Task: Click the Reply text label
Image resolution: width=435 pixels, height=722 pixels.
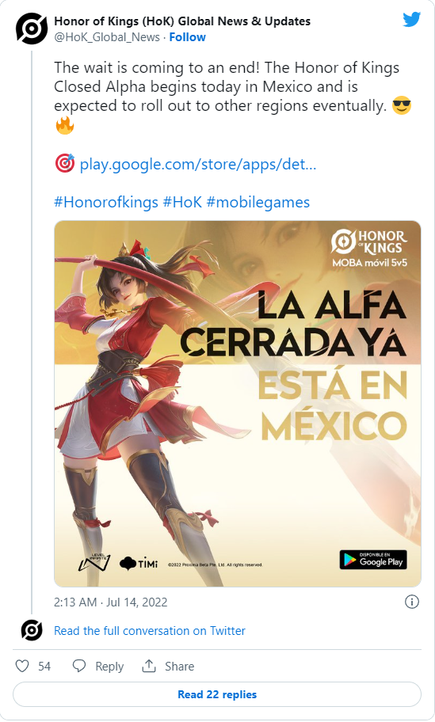Action: (109, 667)
